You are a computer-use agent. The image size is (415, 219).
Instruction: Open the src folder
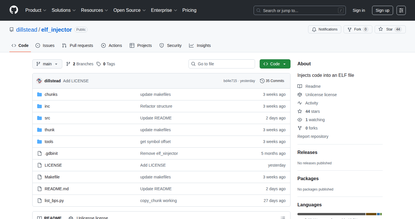[x=47, y=118]
